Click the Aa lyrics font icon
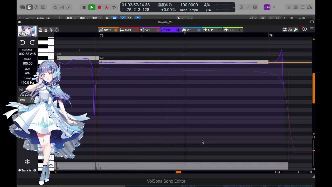 pos(290,30)
